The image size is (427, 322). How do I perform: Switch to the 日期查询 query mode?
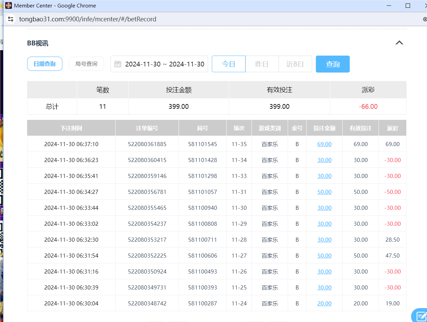(x=44, y=64)
